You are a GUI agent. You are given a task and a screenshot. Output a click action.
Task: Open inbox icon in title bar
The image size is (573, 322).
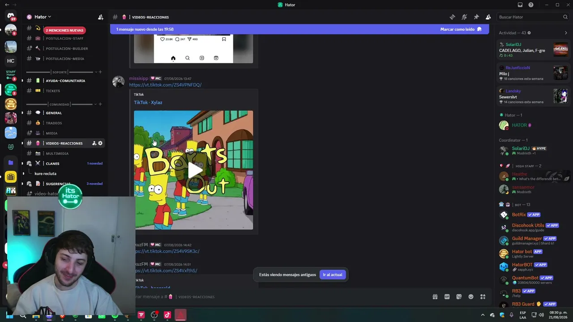click(x=520, y=5)
